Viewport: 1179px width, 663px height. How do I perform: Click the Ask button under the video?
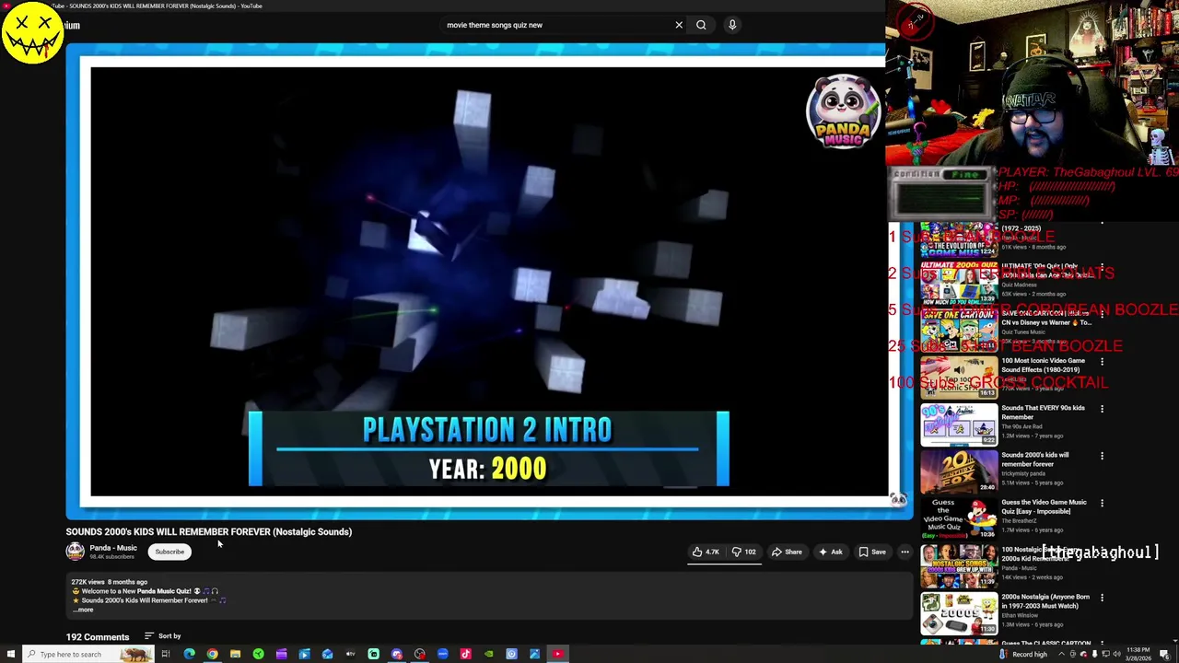(x=830, y=552)
